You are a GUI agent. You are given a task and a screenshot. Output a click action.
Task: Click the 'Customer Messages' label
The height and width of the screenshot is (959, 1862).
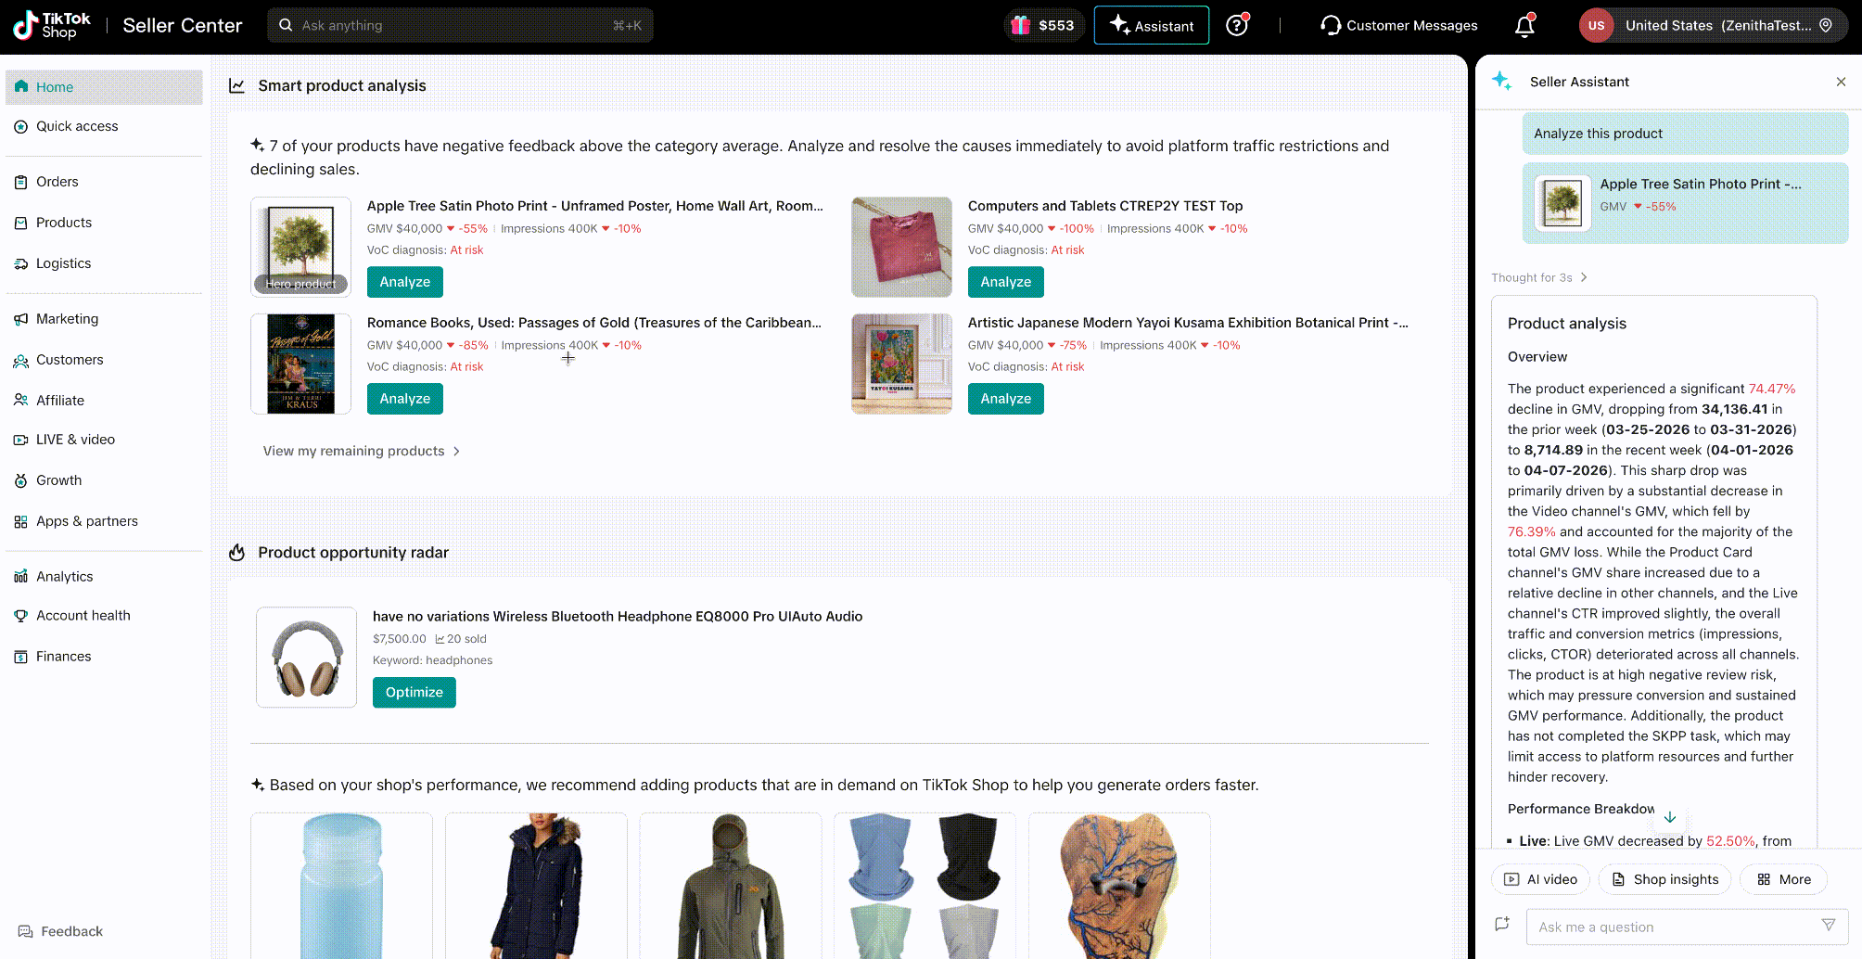[1412, 25]
